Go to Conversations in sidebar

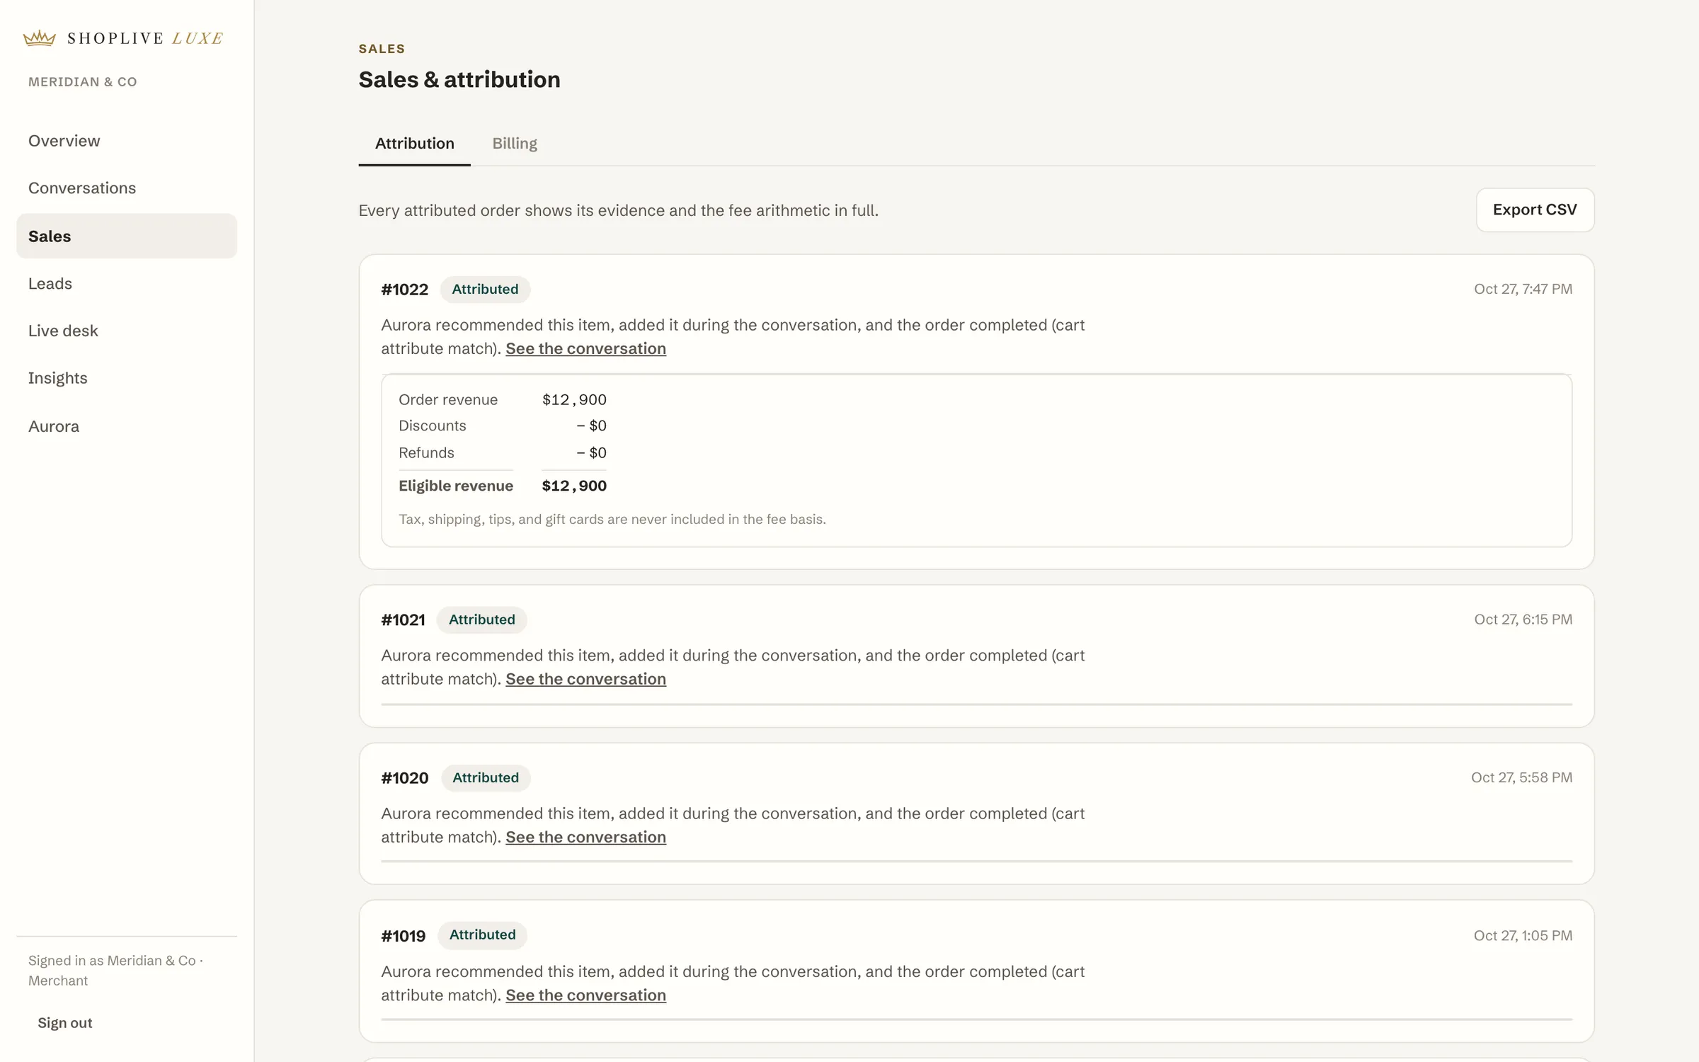(x=82, y=188)
